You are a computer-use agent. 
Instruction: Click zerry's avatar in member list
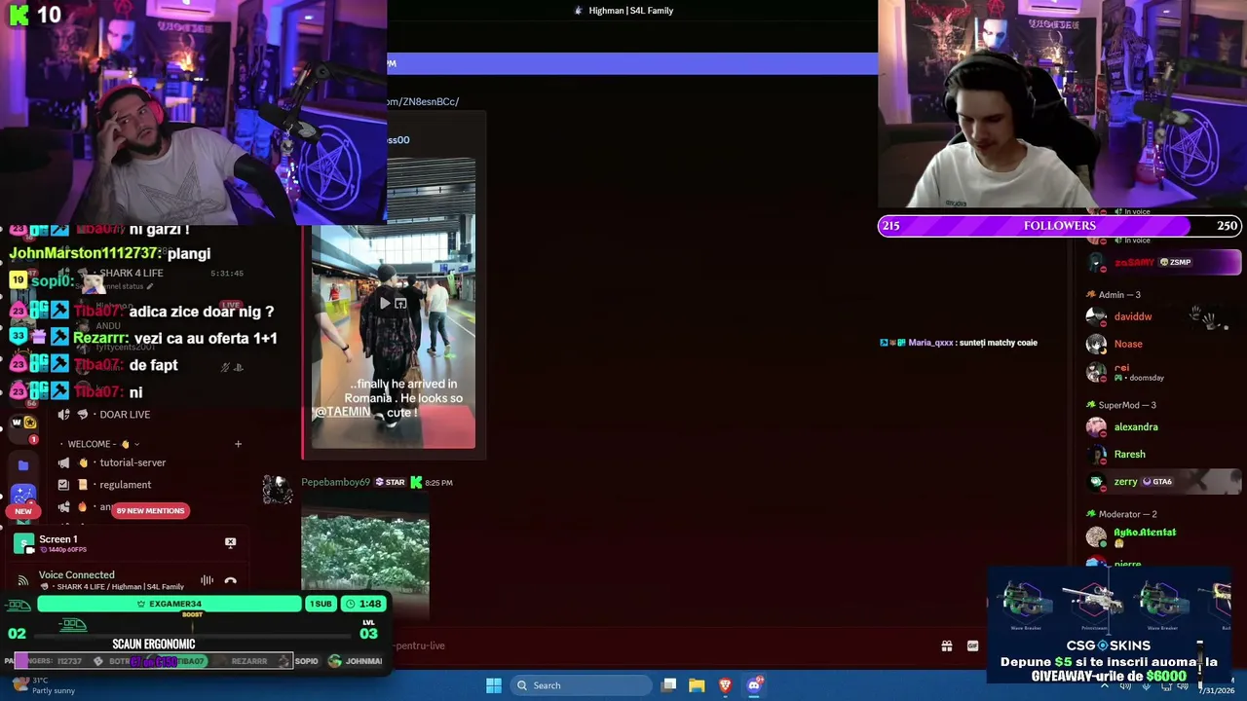[x=1097, y=482]
